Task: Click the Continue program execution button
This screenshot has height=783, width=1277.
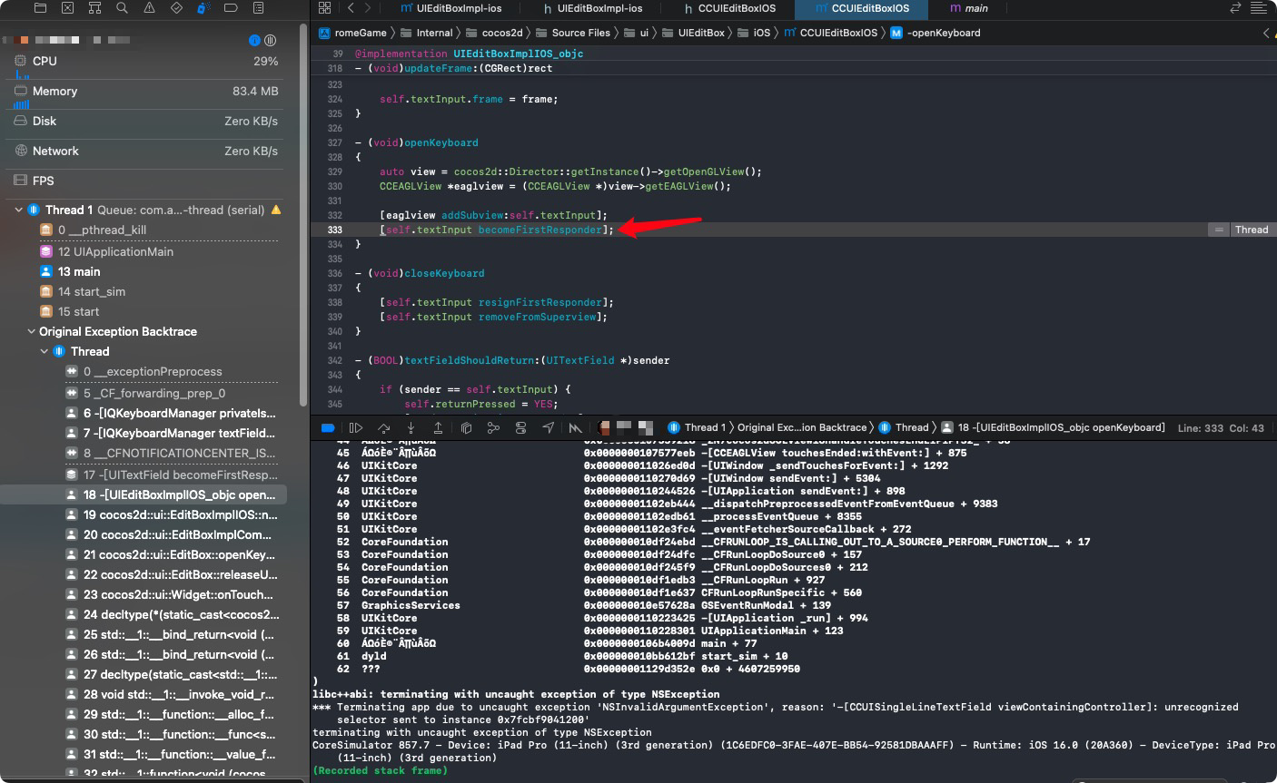Action: click(x=356, y=427)
